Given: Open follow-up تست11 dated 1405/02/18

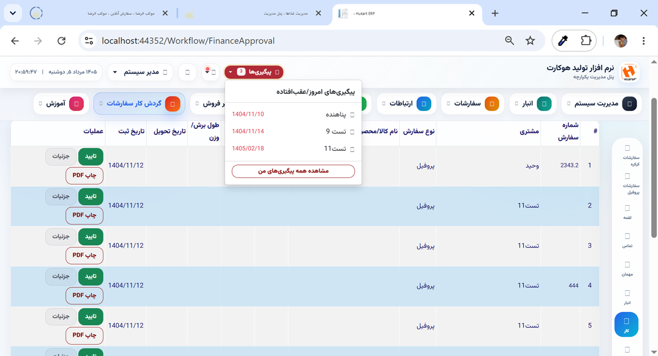Looking at the screenshot, I should click(294, 149).
